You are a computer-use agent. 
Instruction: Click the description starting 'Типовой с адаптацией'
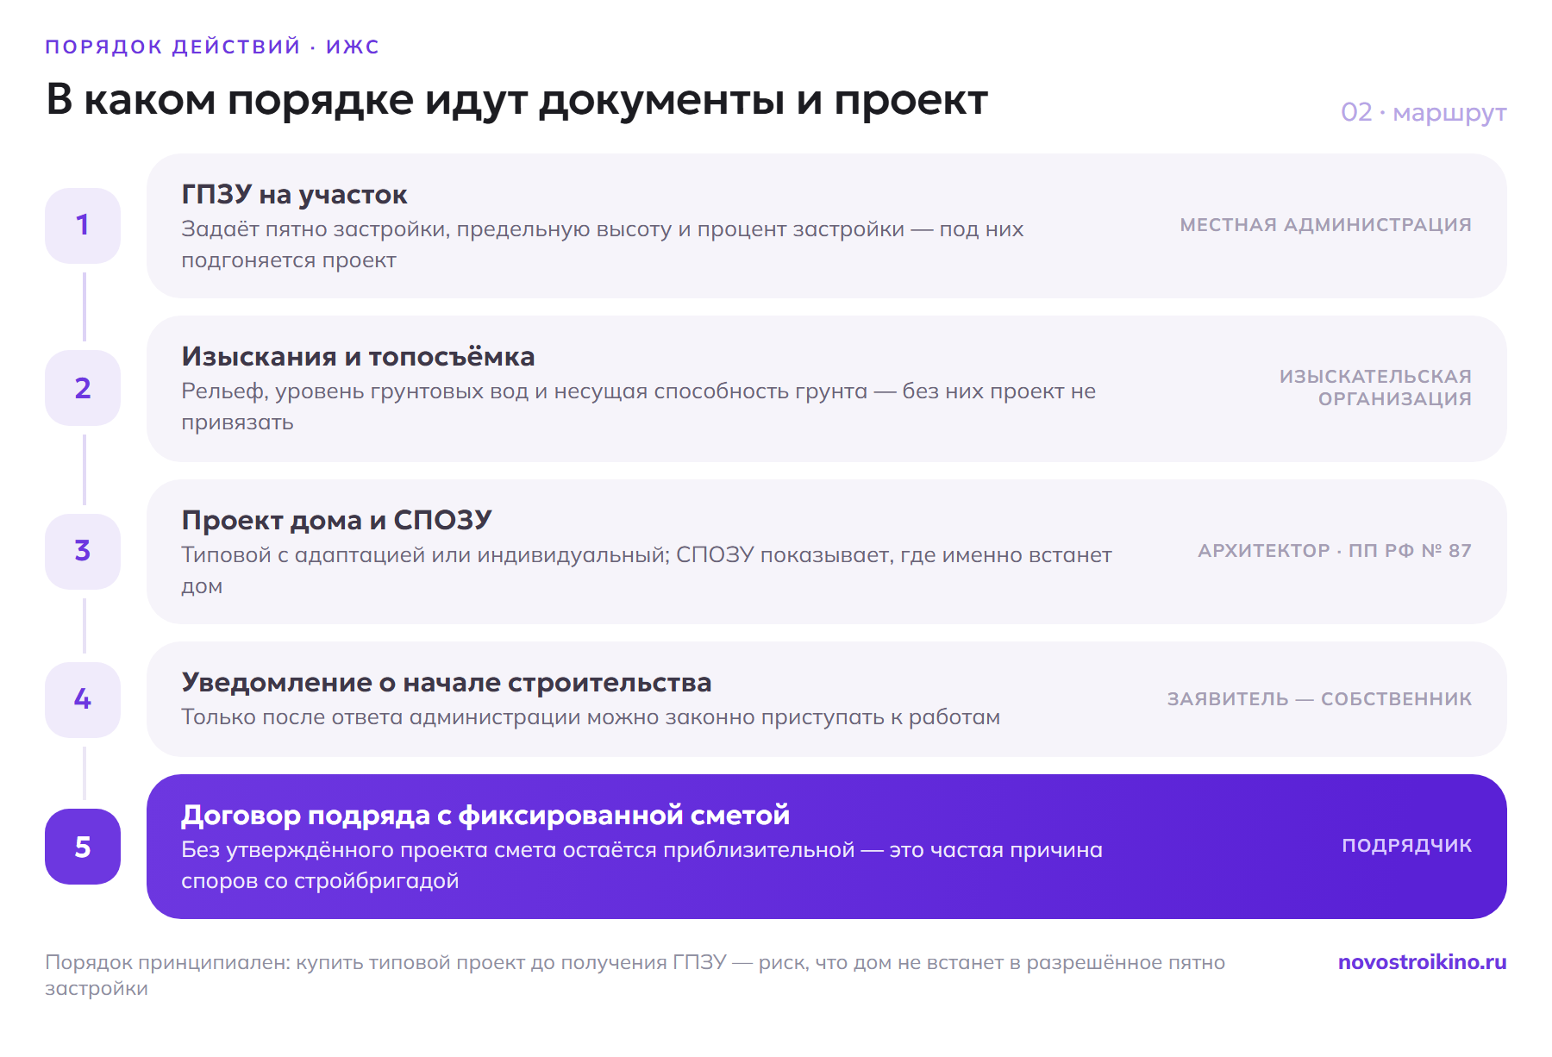coord(647,571)
